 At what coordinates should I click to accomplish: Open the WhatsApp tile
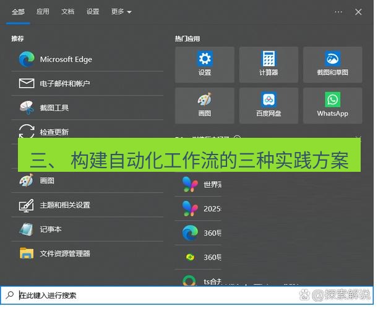[x=332, y=106]
